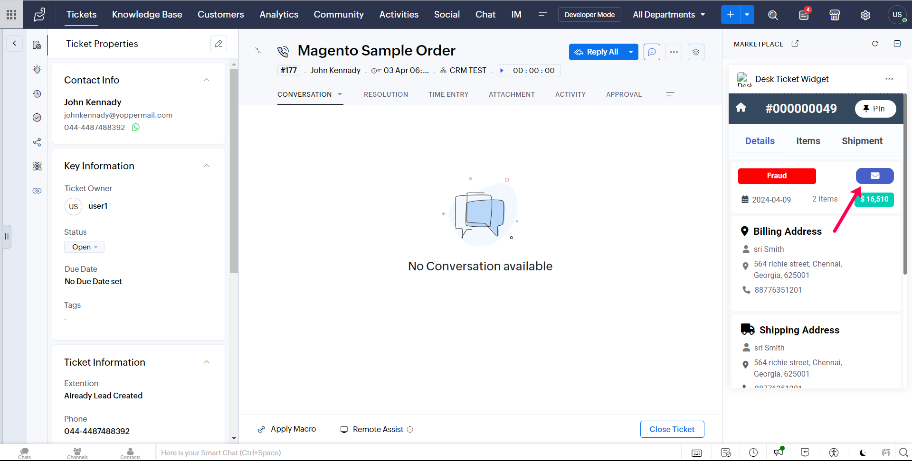912x461 pixels.
Task: Open the WhatsApp icon next to phone number
Action: [136, 127]
